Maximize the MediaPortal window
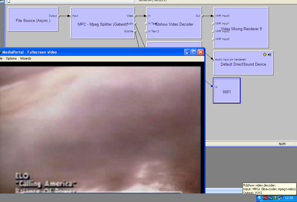297x202 pixels. [x=194, y=52]
